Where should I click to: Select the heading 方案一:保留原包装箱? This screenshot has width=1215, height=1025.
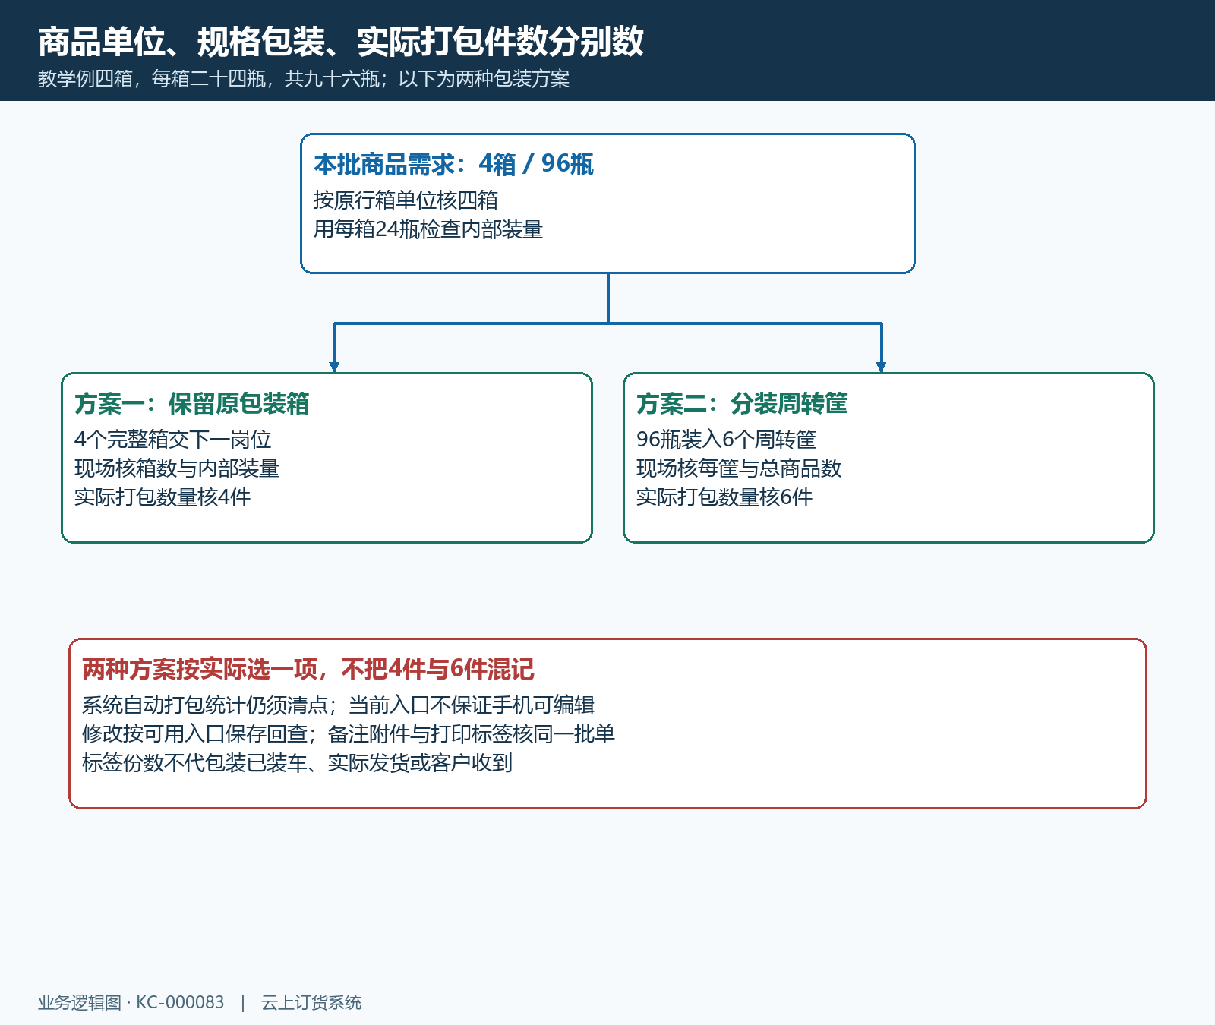point(192,404)
